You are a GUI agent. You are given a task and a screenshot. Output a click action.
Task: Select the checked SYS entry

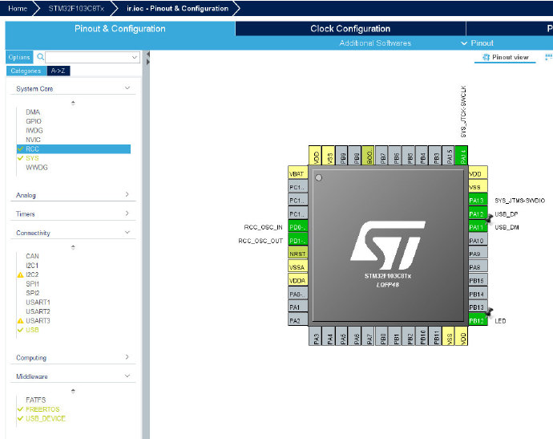click(32, 158)
